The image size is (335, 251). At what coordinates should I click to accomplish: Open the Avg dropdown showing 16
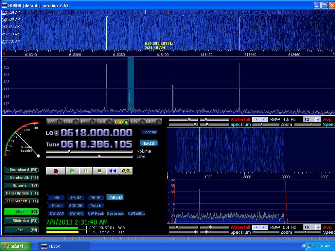pos(318,227)
